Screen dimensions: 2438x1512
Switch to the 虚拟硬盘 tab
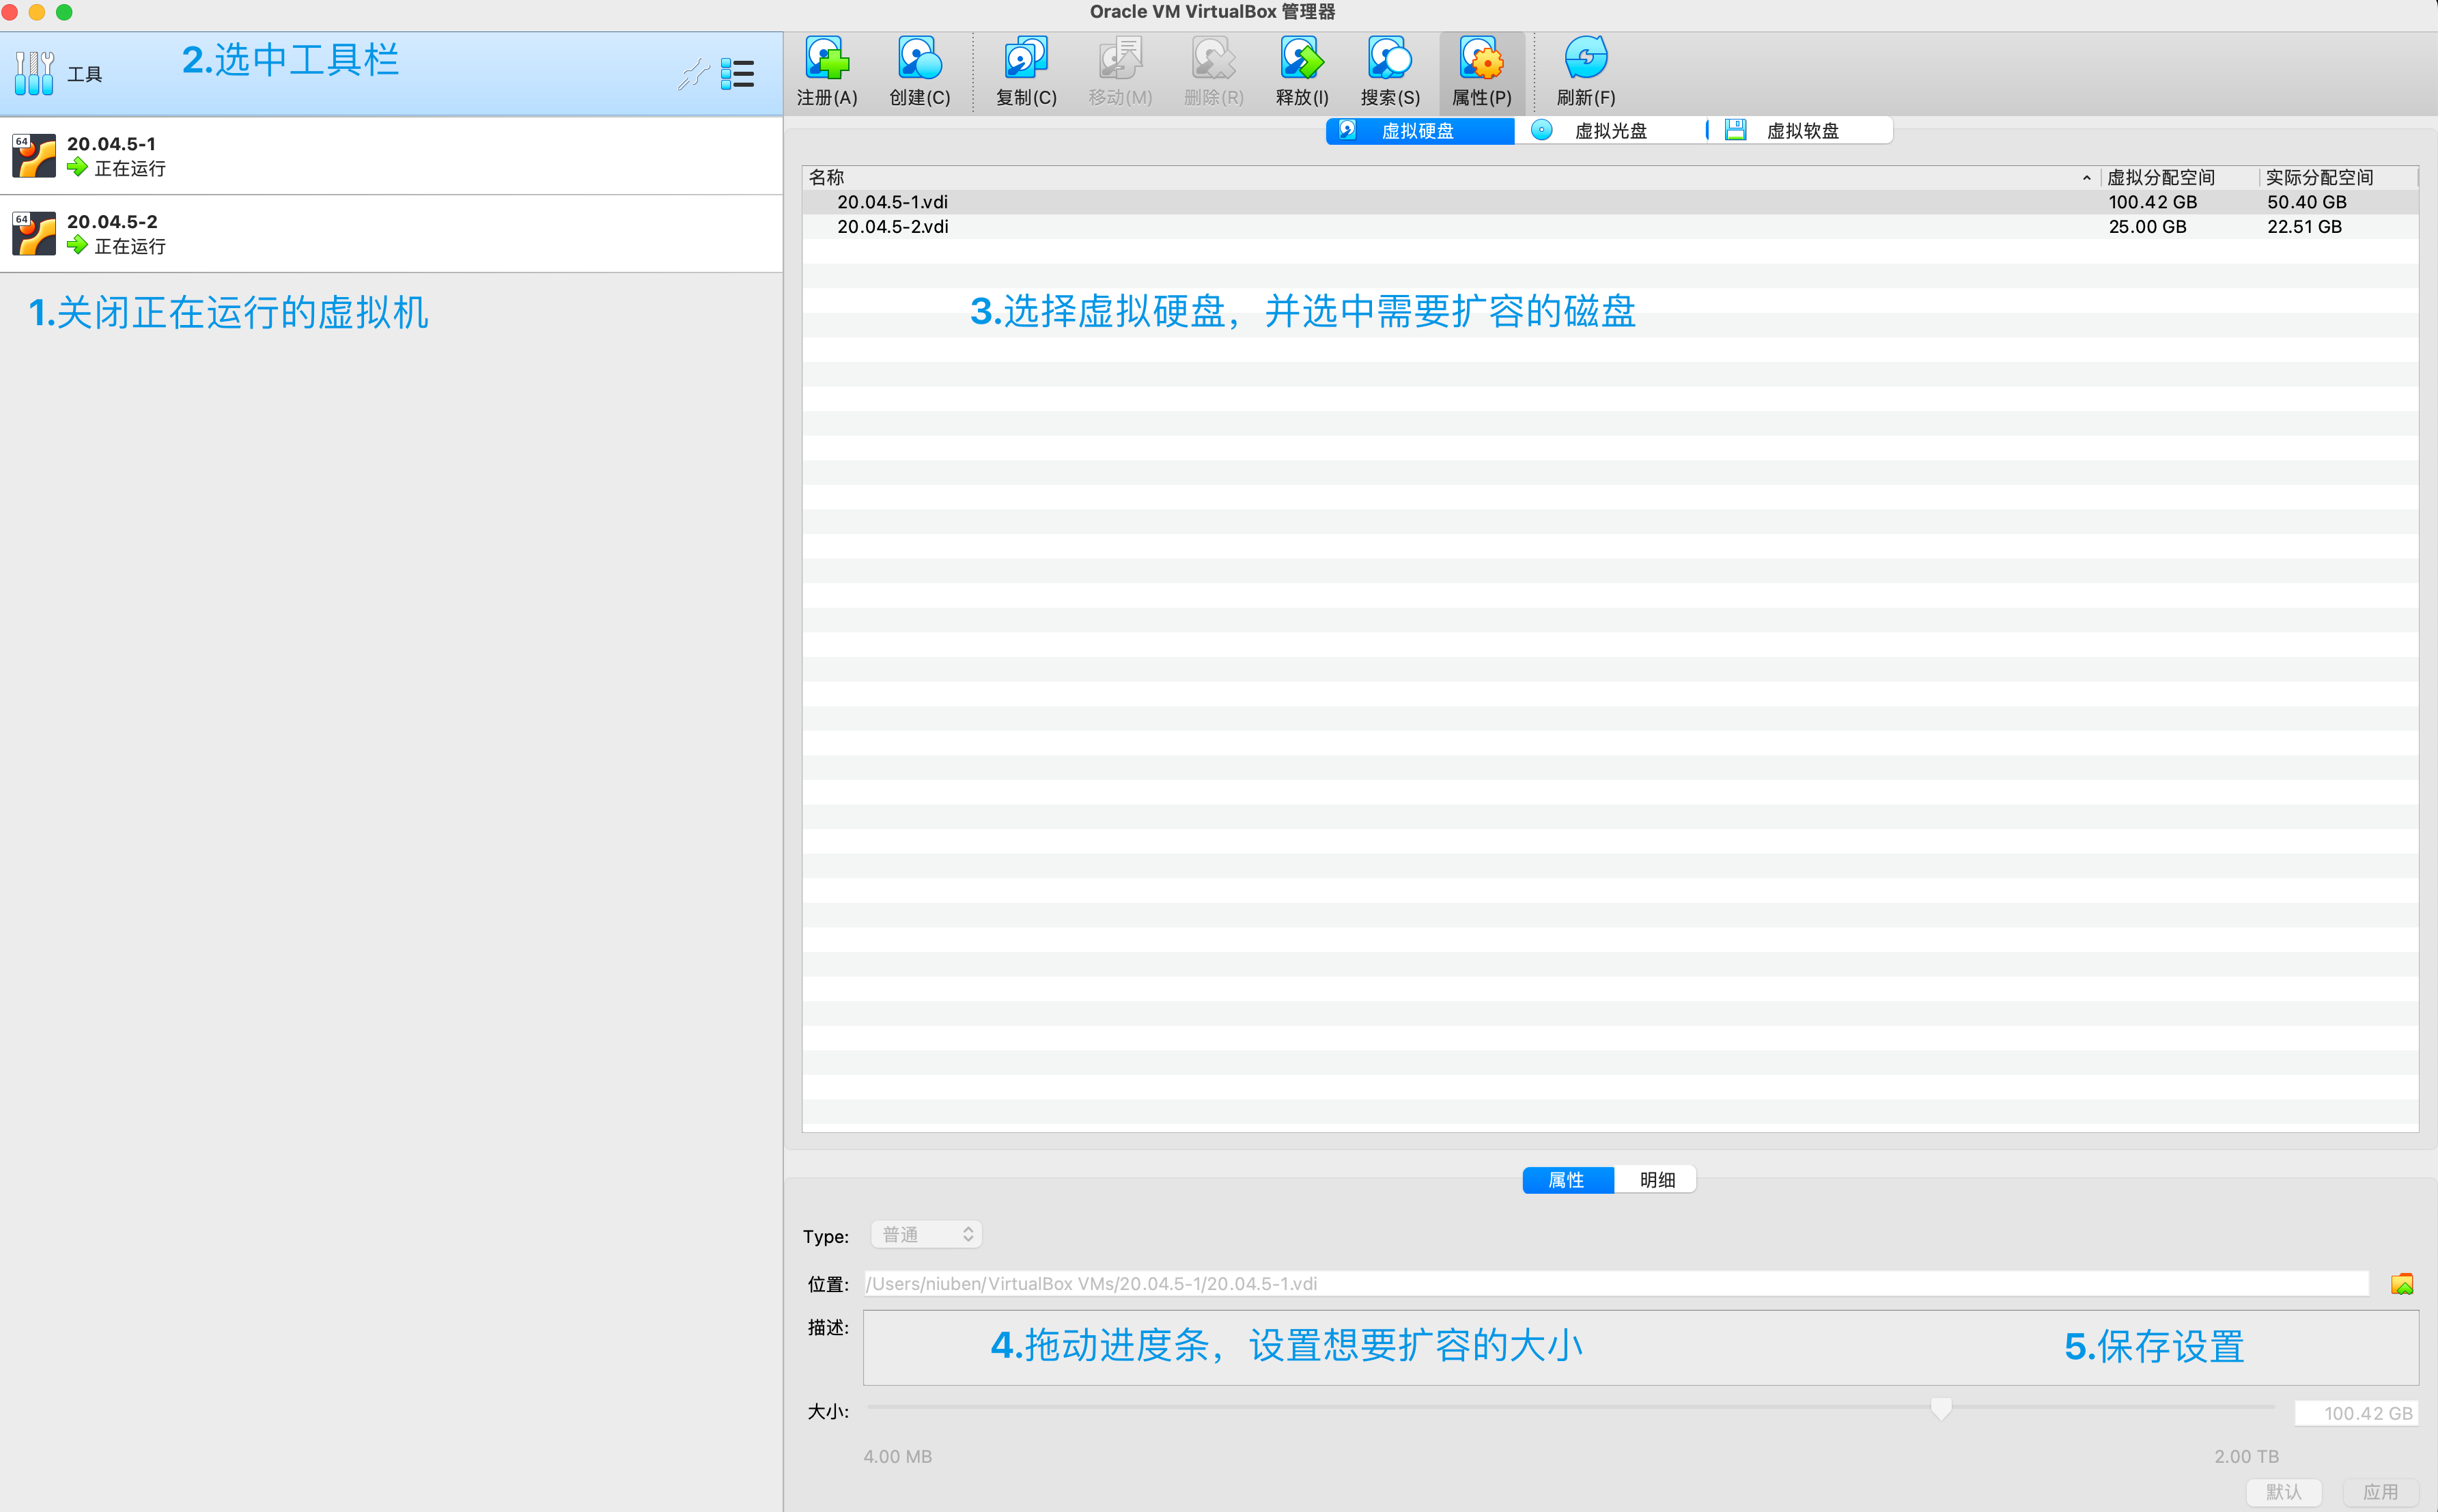pyautogui.click(x=1420, y=131)
